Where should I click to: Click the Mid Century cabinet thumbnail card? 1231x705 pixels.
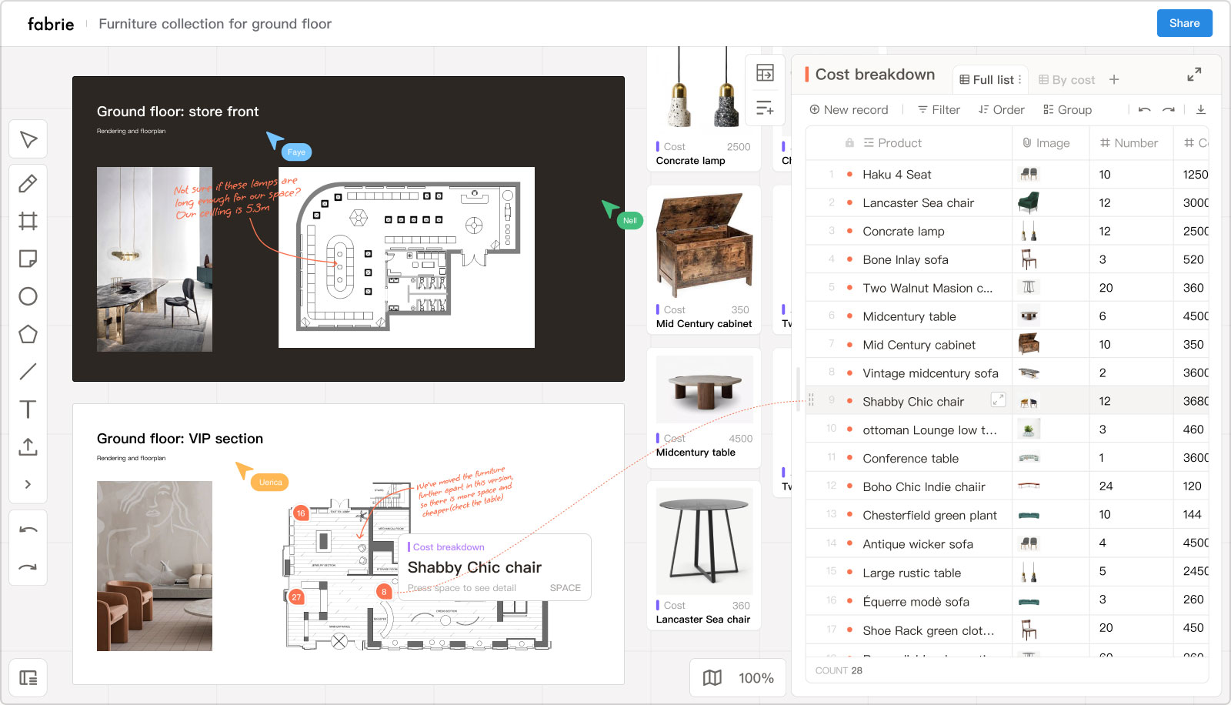[x=704, y=259]
